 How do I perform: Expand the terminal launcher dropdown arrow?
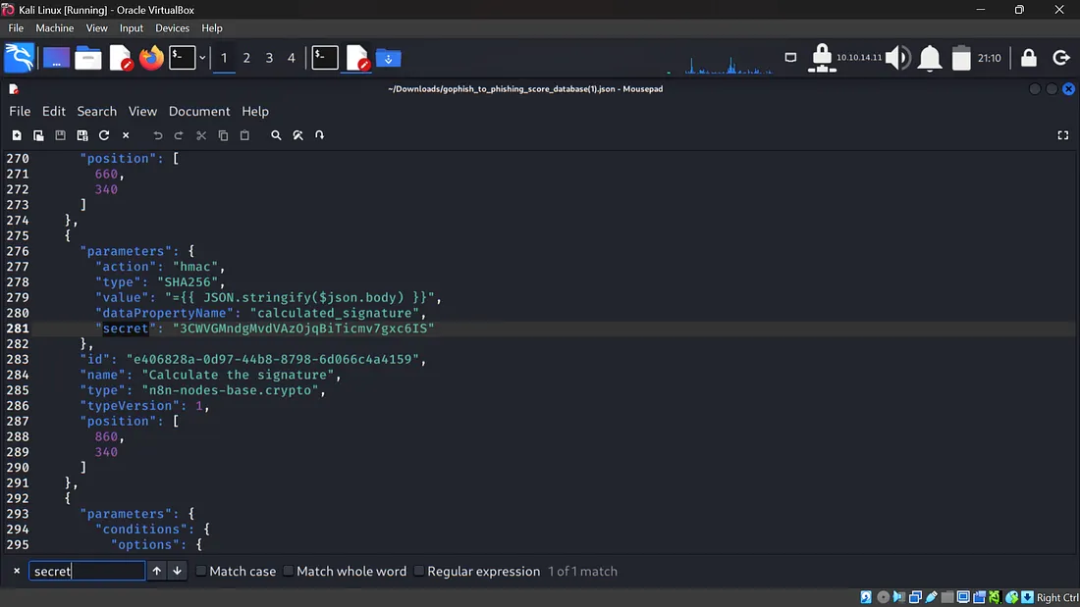(x=202, y=58)
